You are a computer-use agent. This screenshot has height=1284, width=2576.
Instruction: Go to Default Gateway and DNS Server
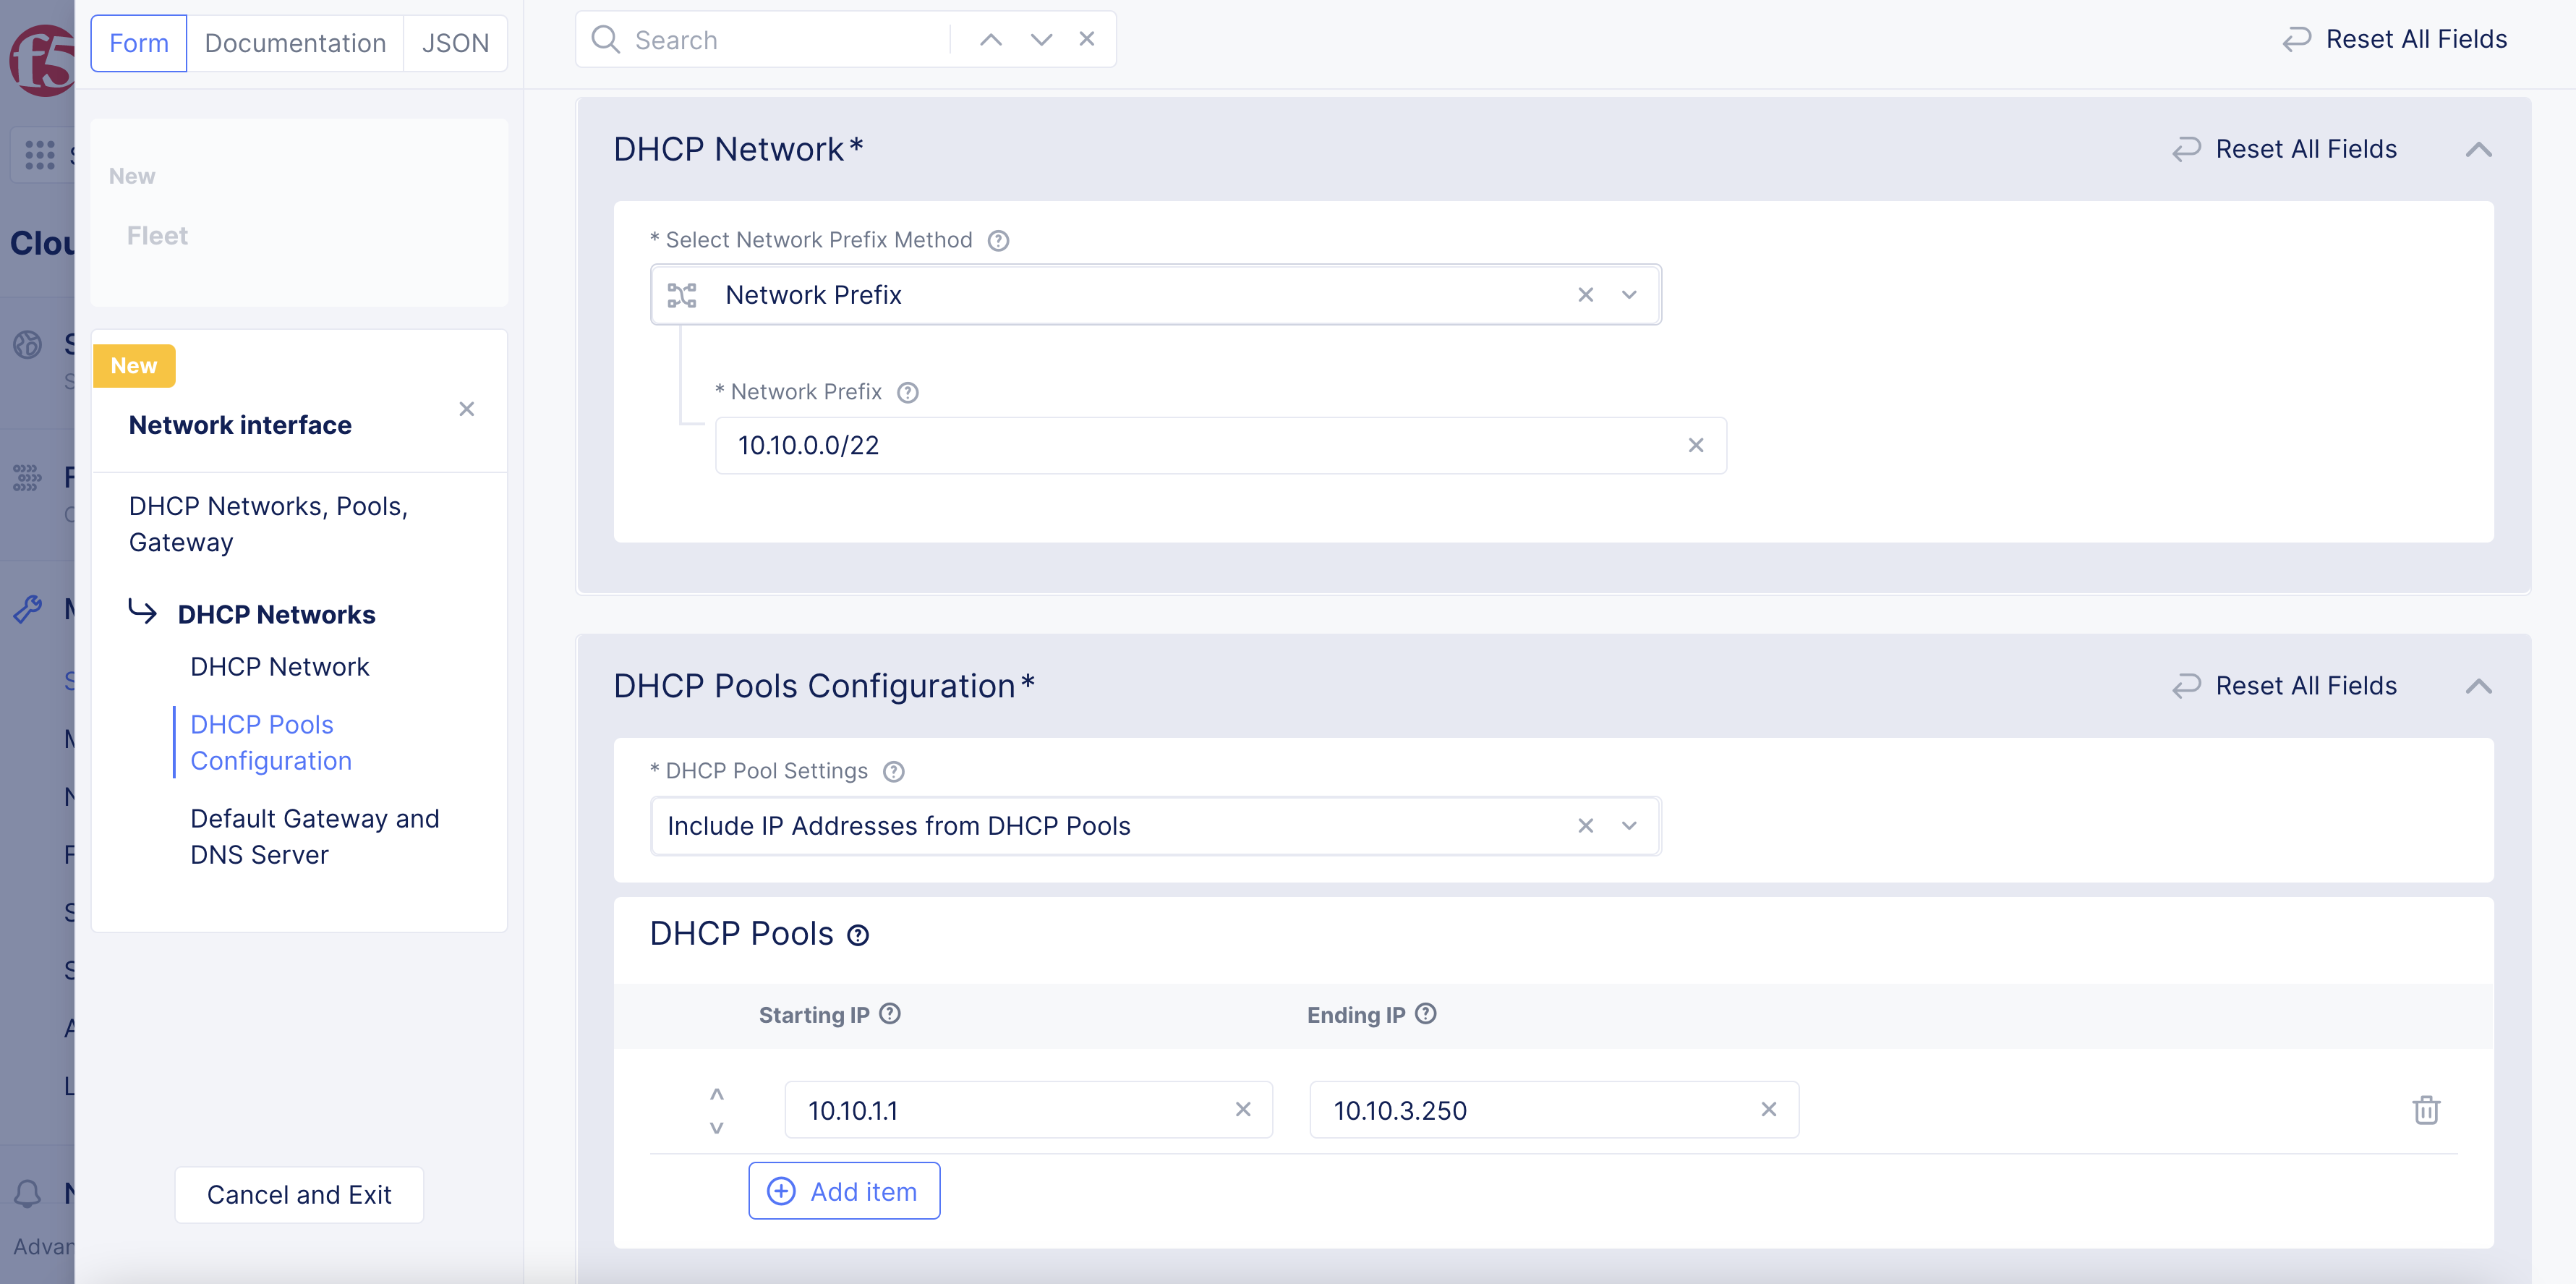314,837
